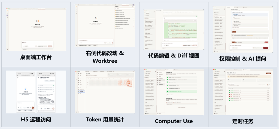This screenshot has height=129, width=279.
Task: Open Edit tool block header in 代码编辑 panel
Action: (x=180, y=18)
